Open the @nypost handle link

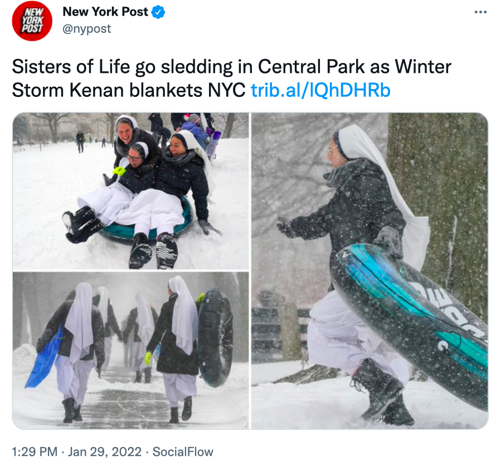point(87,29)
